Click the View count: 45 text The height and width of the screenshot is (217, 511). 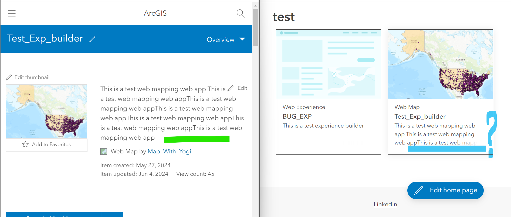tap(195, 174)
